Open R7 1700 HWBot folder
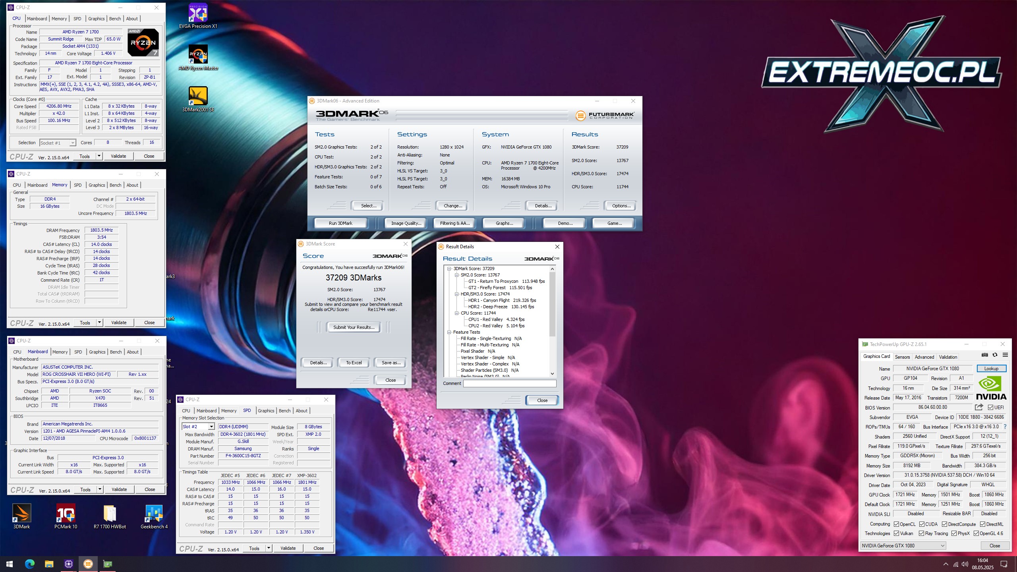 pos(110,516)
